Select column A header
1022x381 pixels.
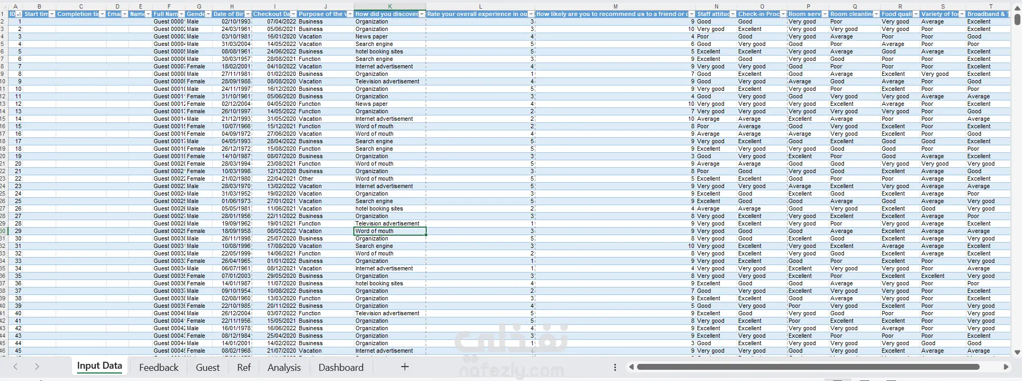(x=15, y=6)
